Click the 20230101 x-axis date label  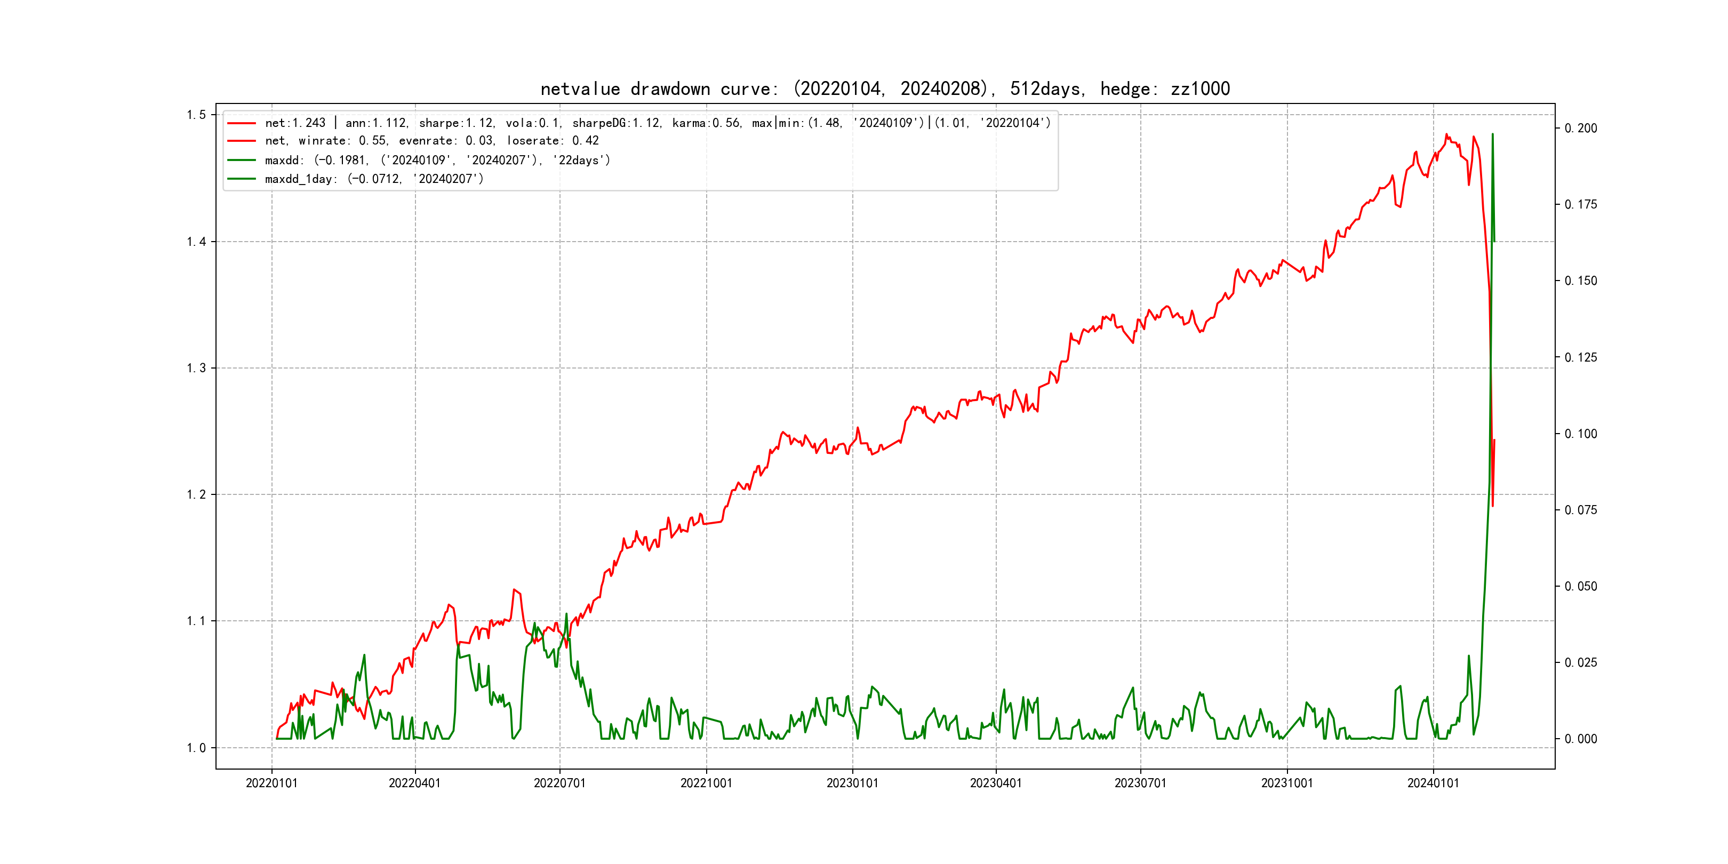point(852,783)
